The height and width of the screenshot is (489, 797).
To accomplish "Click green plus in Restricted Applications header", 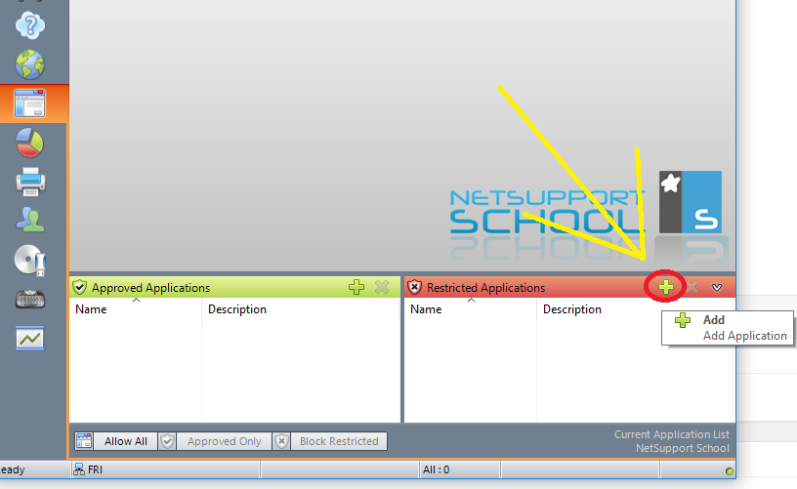I will point(666,287).
